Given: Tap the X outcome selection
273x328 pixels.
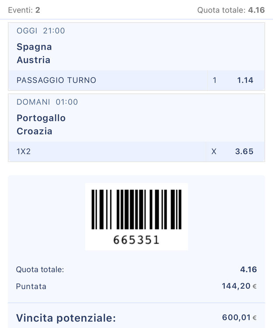Looking at the screenshot, I should 213,151.
